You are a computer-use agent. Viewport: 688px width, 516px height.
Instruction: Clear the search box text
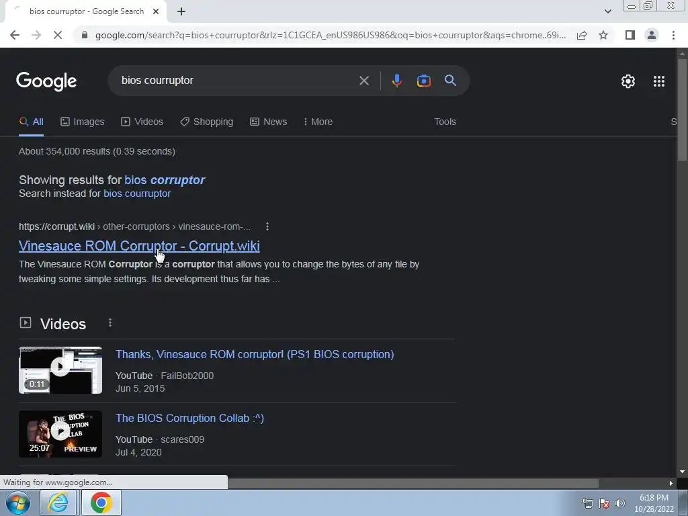[363, 81]
